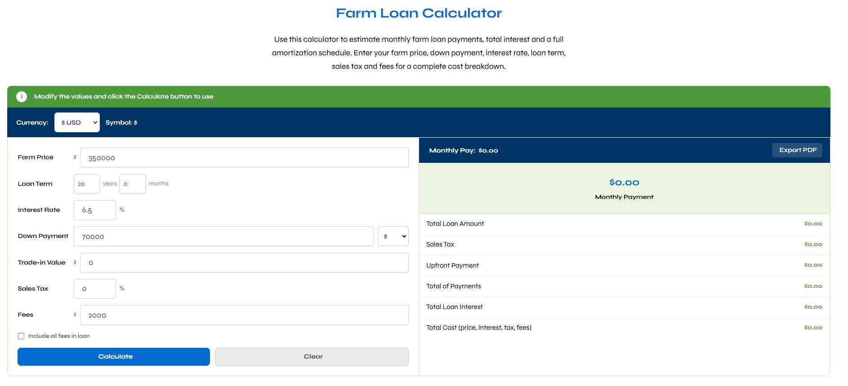Click the Fees input field
Viewport: 848px width, 386px height.
(244, 315)
